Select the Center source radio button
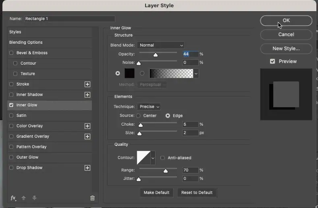318x208 pixels. (138, 116)
